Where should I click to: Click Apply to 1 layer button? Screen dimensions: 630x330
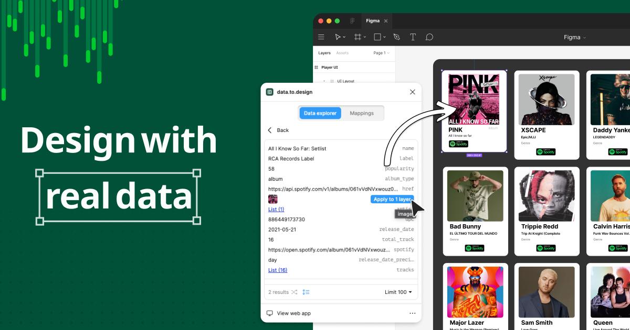392,199
